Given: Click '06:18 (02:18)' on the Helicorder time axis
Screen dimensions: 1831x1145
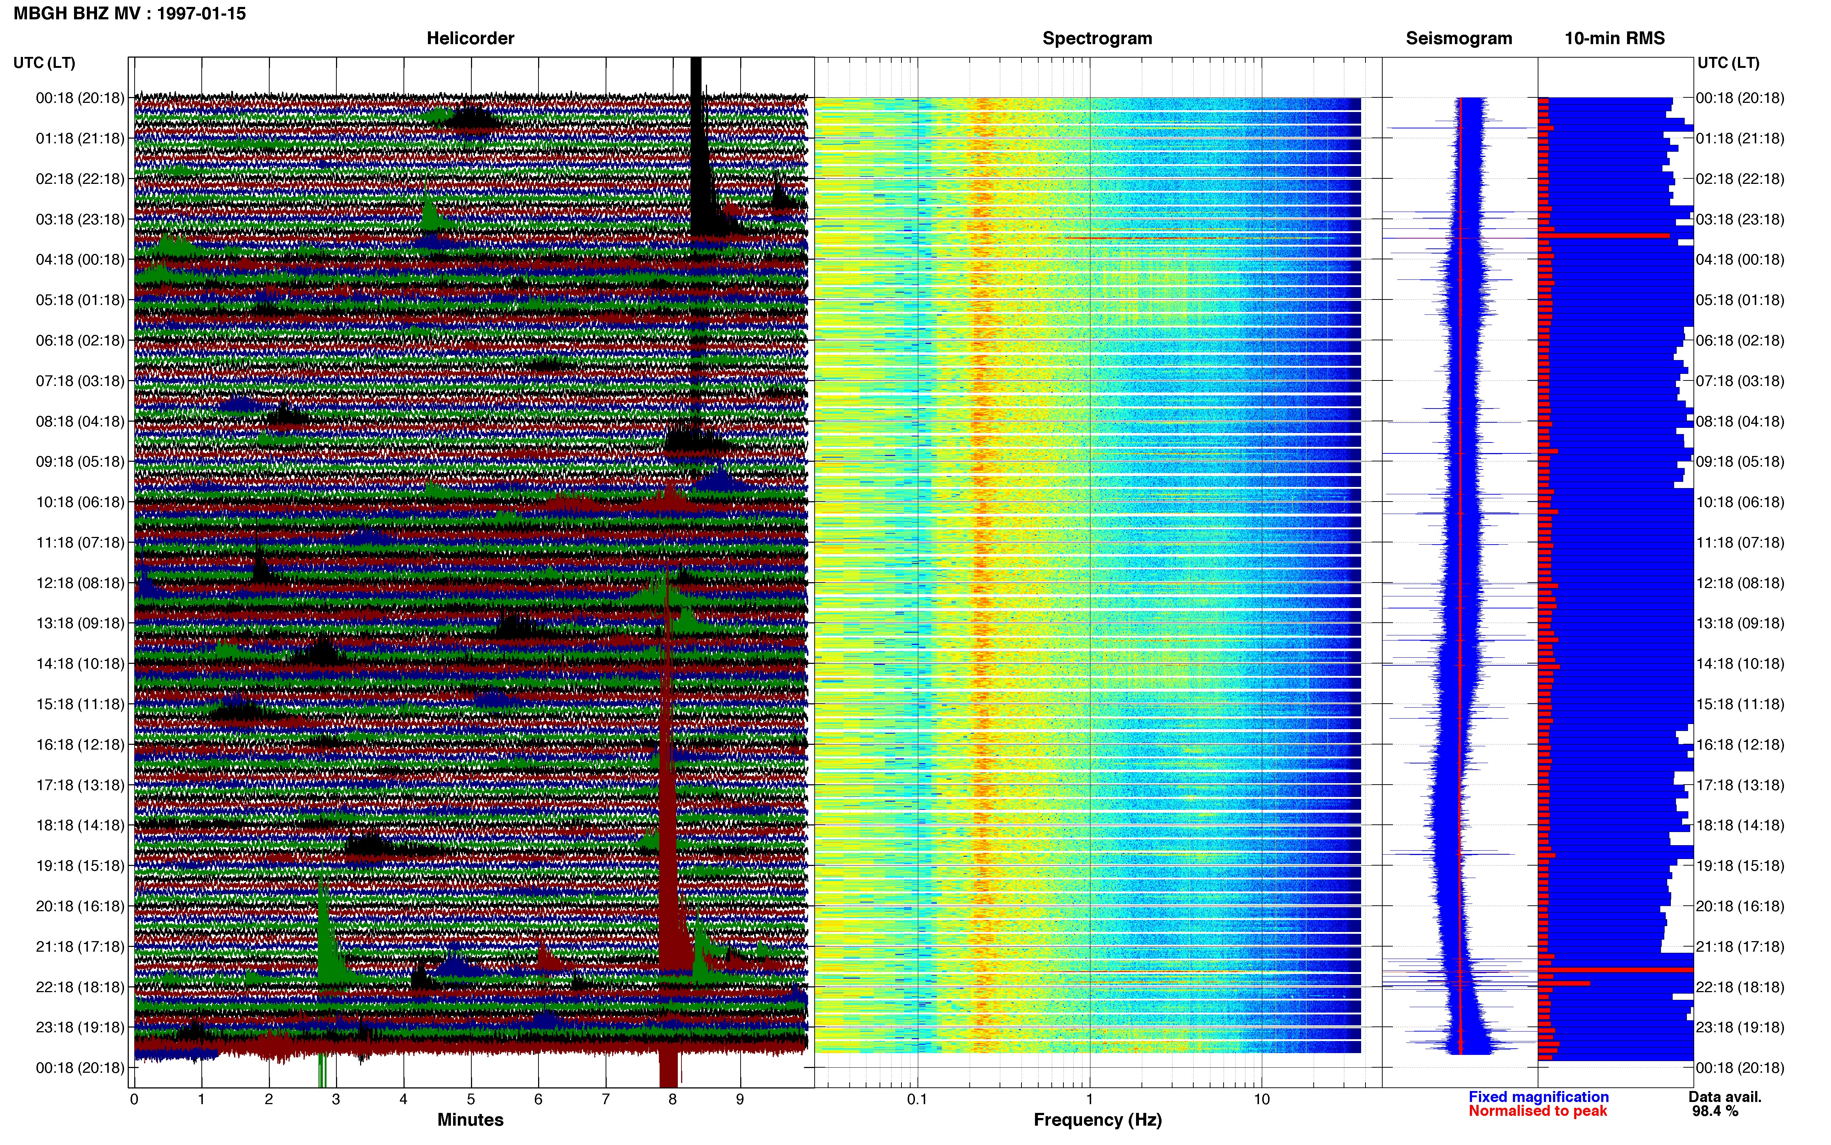Looking at the screenshot, I should 80,341.
